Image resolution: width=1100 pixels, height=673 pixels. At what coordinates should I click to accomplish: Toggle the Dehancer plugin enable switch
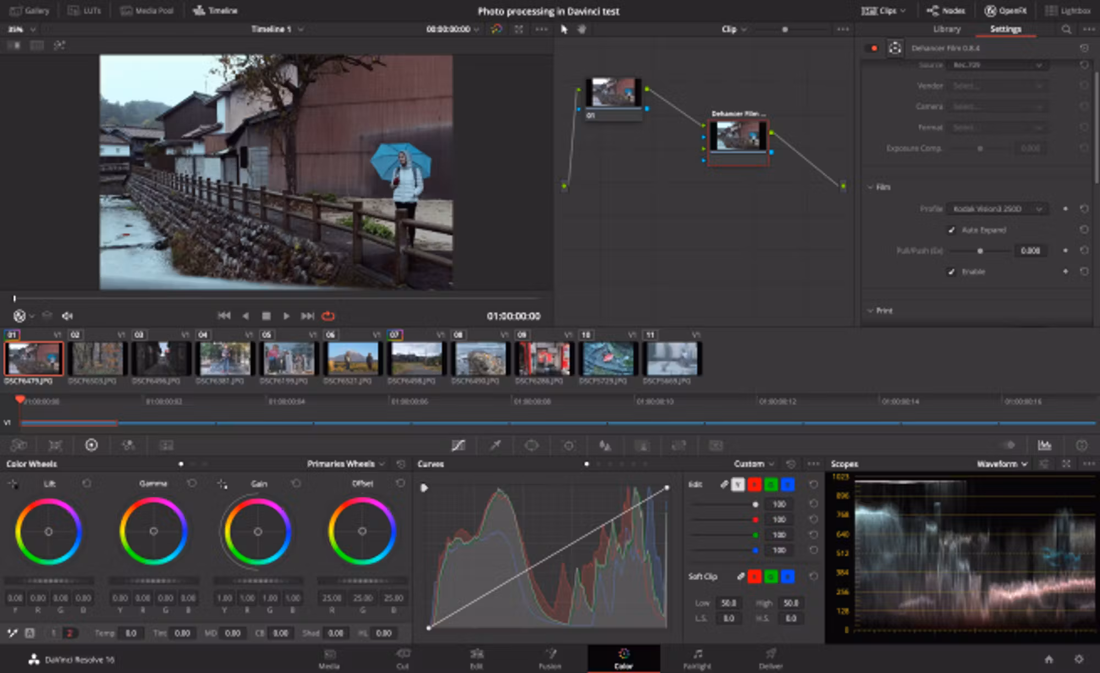tap(873, 48)
